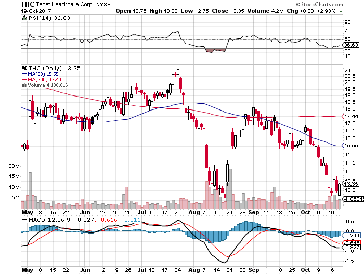
Task: Select the Aug label below the MACD panel
Action: [193, 270]
